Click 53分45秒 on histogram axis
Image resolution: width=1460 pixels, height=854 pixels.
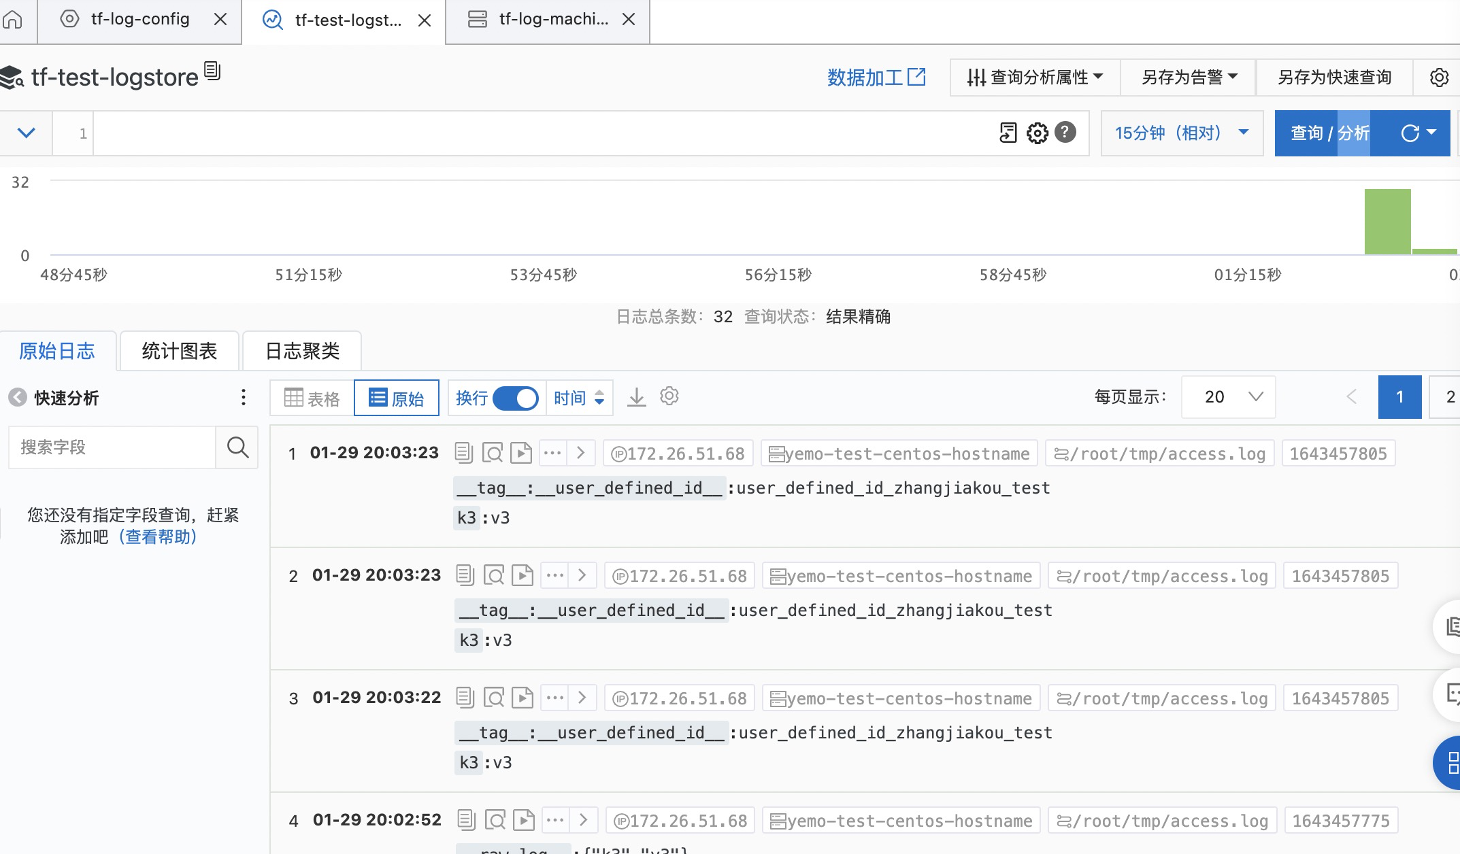coord(544,275)
